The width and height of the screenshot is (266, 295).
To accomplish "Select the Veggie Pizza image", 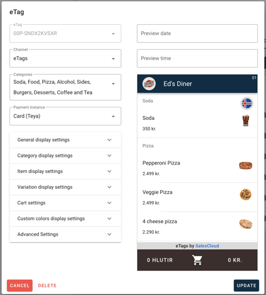I will point(245,194).
